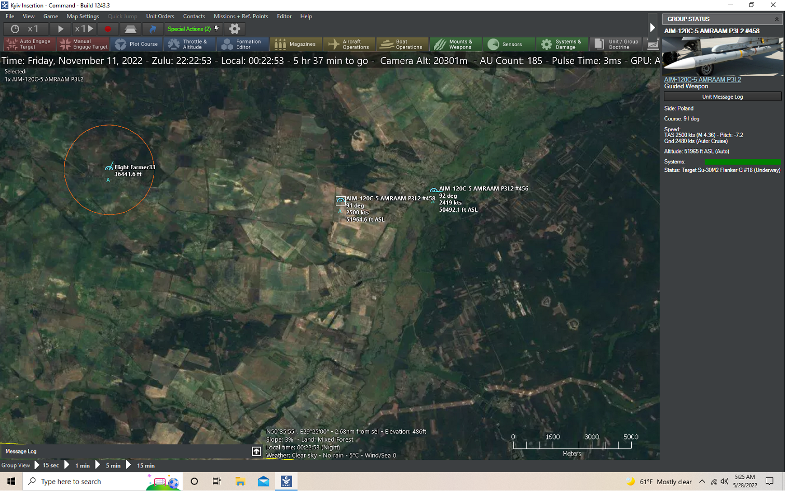Screen dimensions: 789x494
Task: Open Plot Course tool
Action: 137,44
